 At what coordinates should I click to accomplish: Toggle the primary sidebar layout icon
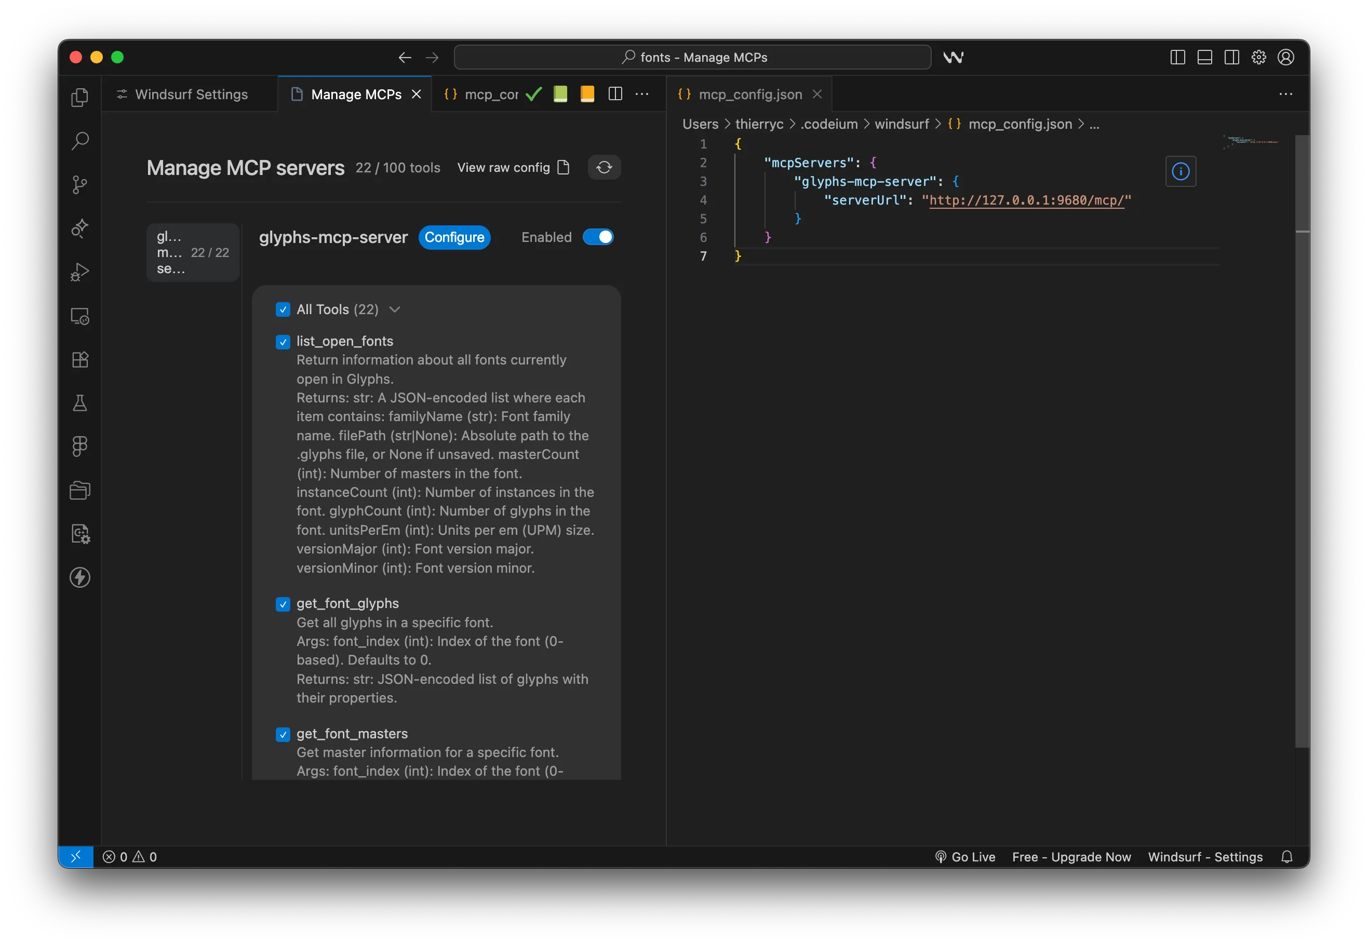click(x=1177, y=58)
